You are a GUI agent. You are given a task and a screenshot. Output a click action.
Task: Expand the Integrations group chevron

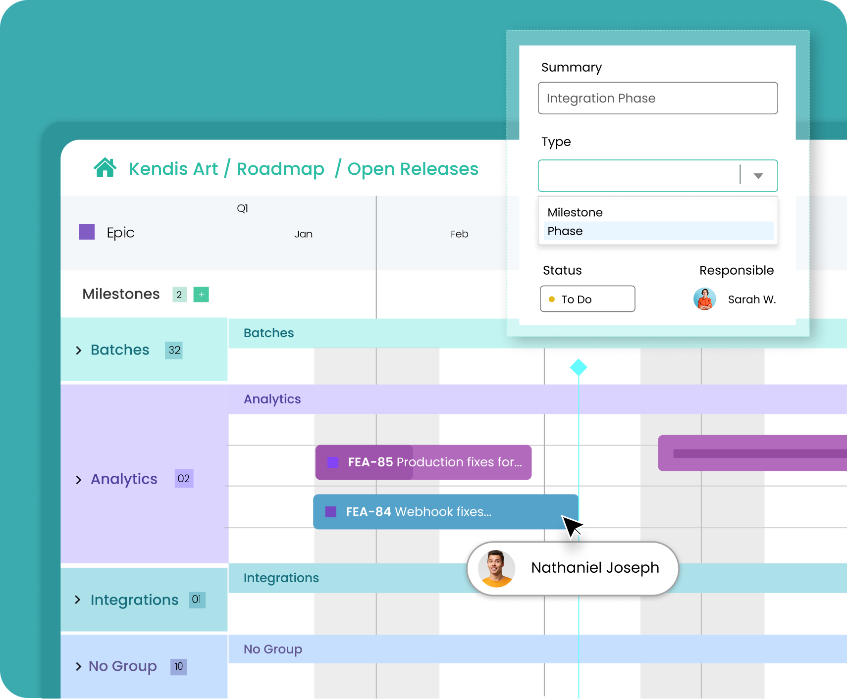(x=78, y=600)
